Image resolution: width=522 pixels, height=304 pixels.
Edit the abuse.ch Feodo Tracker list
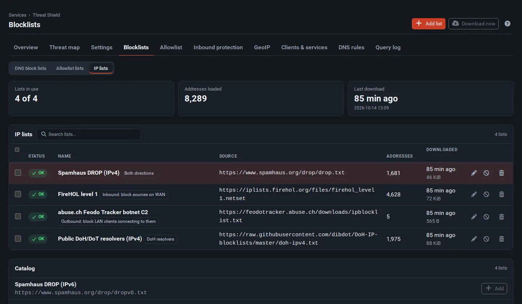(474, 217)
